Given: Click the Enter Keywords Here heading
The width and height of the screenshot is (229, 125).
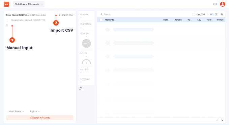Looking at the screenshot, I should point(16,15).
